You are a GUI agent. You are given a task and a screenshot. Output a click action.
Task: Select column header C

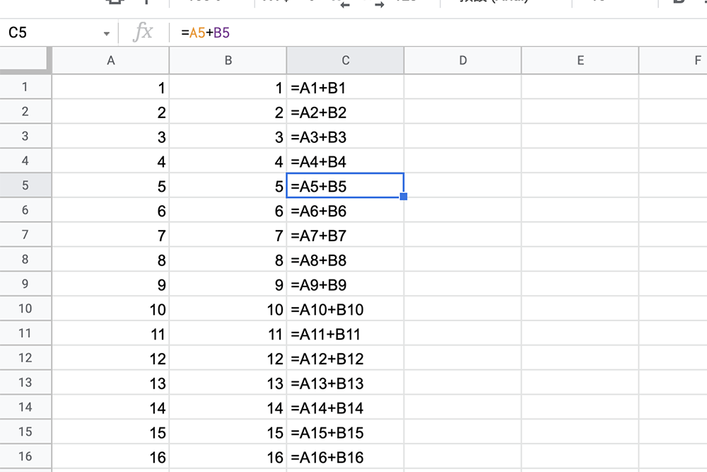tap(345, 60)
